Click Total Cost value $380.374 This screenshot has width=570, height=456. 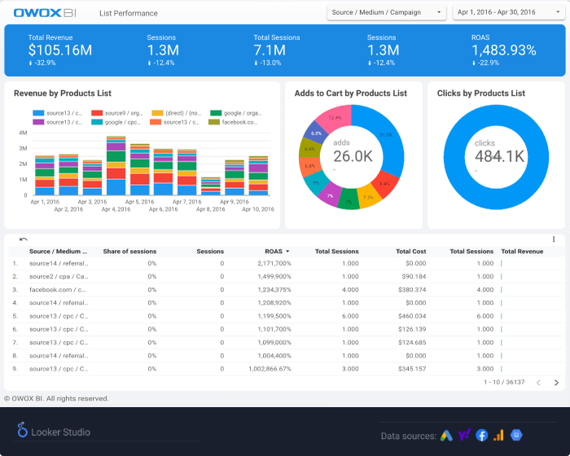click(x=412, y=290)
